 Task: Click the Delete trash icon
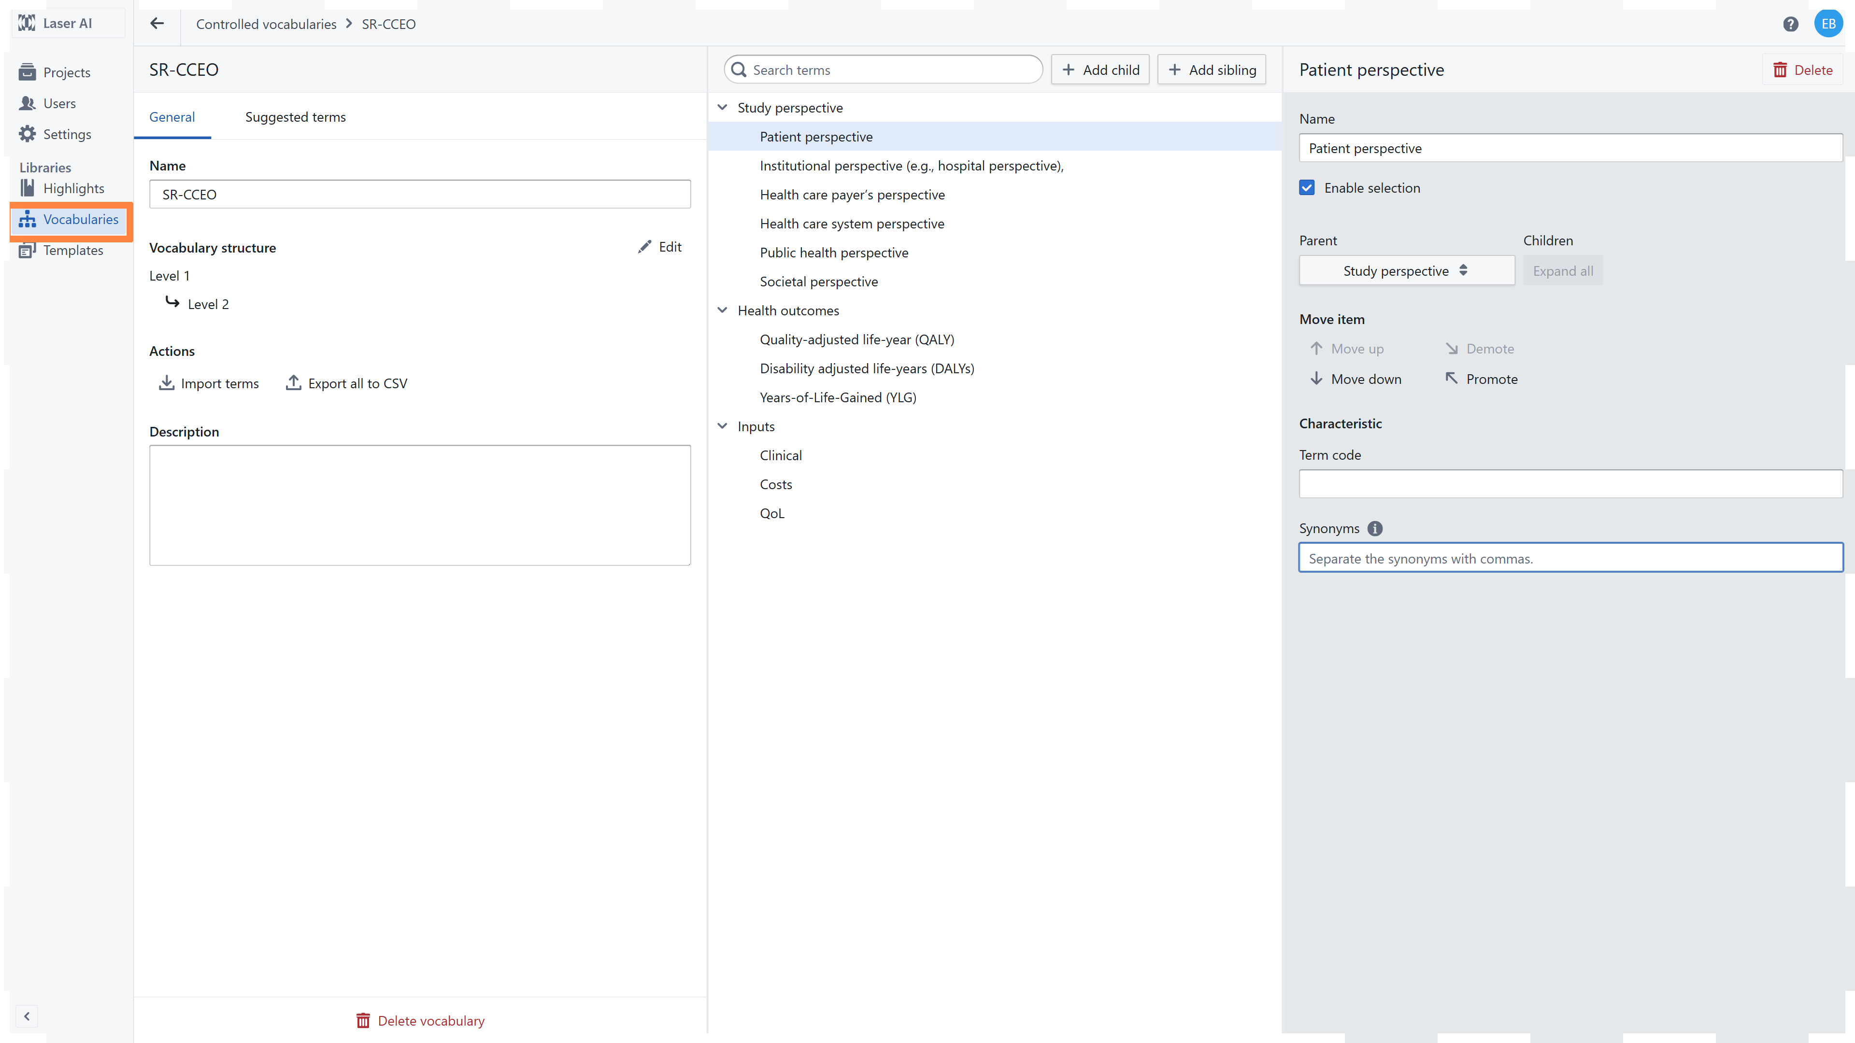[x=1780, y=70]
